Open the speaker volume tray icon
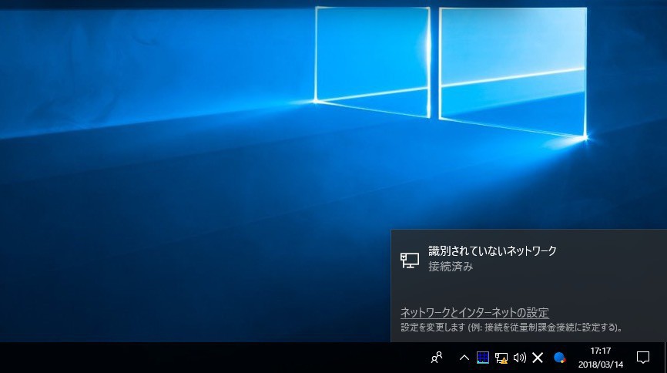 point(519,358)
